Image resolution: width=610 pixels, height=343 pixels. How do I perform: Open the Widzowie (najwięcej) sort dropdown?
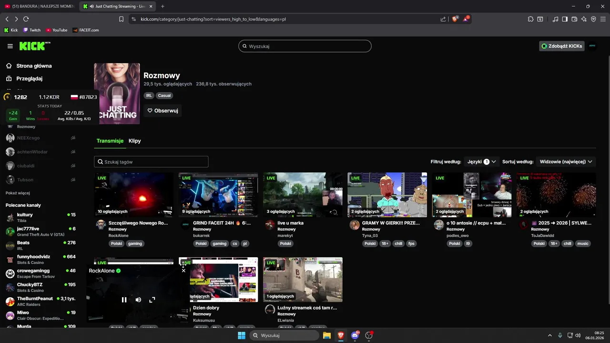[566, 162]
